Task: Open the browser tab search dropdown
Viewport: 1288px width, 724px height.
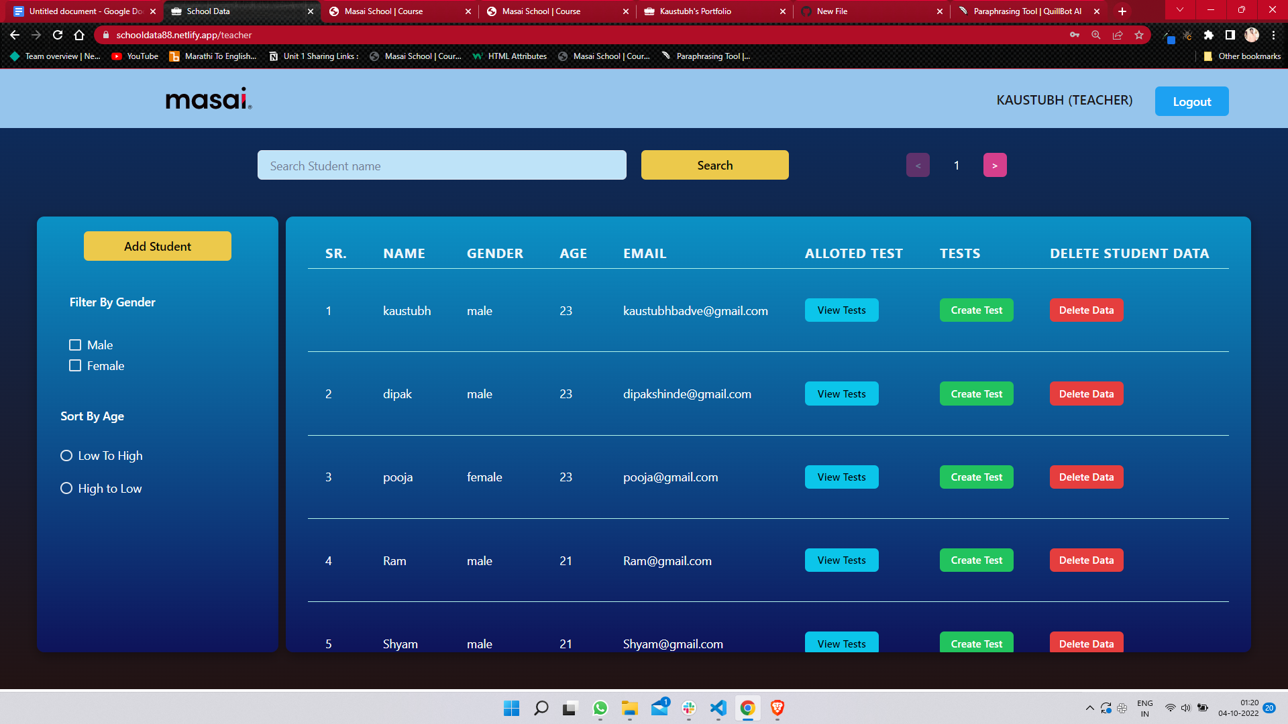Action: pyautogui.click(x=1179, y=11)
